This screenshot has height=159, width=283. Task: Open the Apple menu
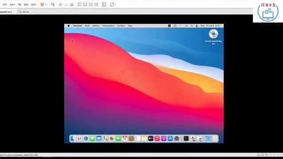(x=69, y=26)
